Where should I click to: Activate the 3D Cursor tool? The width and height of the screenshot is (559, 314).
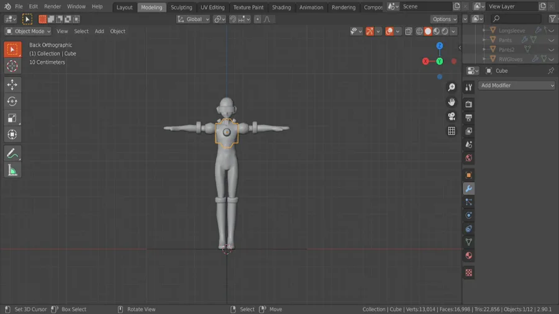[12, 66]
